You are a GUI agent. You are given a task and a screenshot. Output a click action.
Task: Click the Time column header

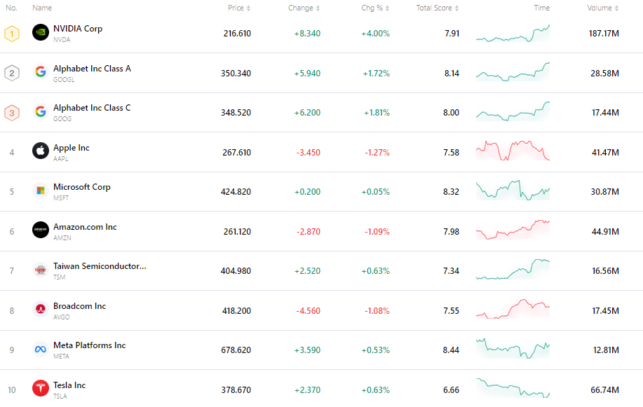(x=541, y=8)
